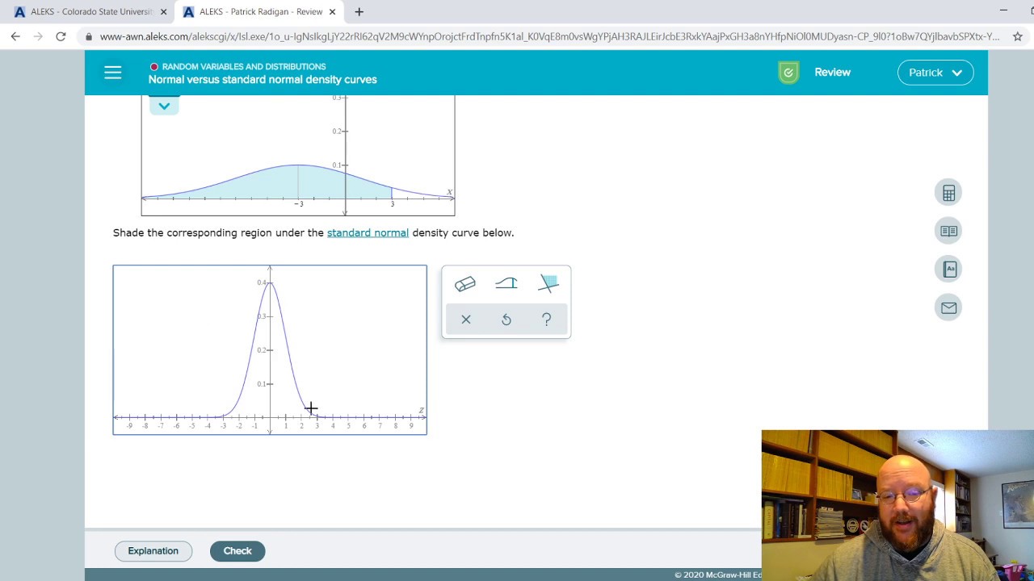Image resolution: width=1034 pixels, height=581 pixels.
Task: Open a new browser tab
Action: coord(359,11)
